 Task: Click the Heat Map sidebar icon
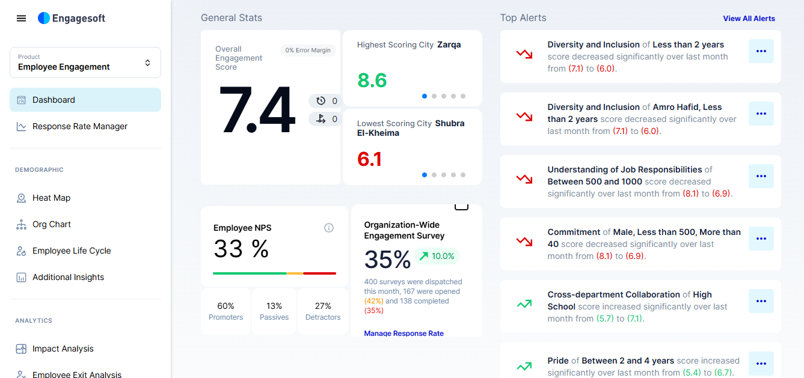click(22, 198)
